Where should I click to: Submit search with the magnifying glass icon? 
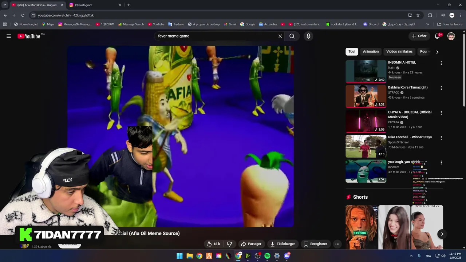[292, 36]
